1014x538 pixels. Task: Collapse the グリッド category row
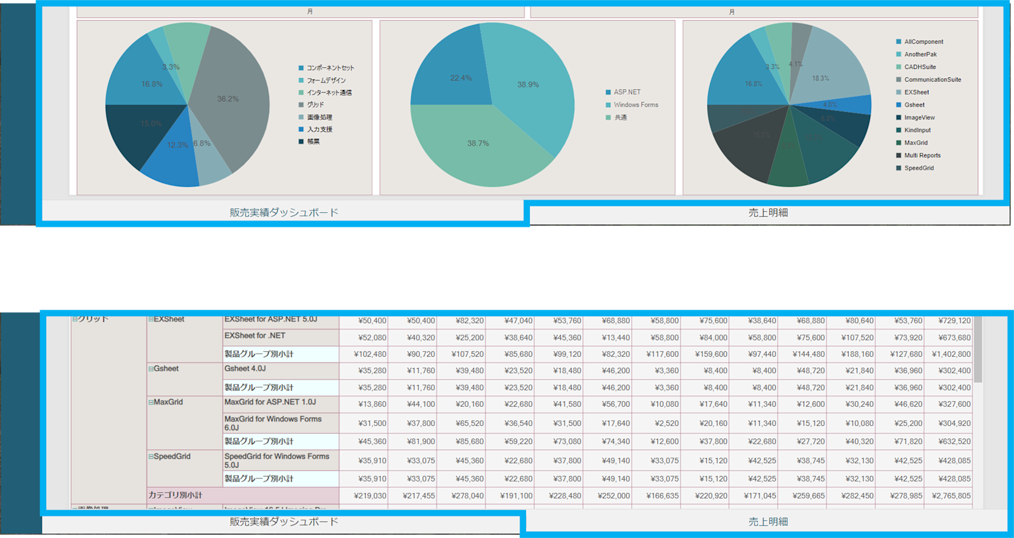(x=75, y=319)
